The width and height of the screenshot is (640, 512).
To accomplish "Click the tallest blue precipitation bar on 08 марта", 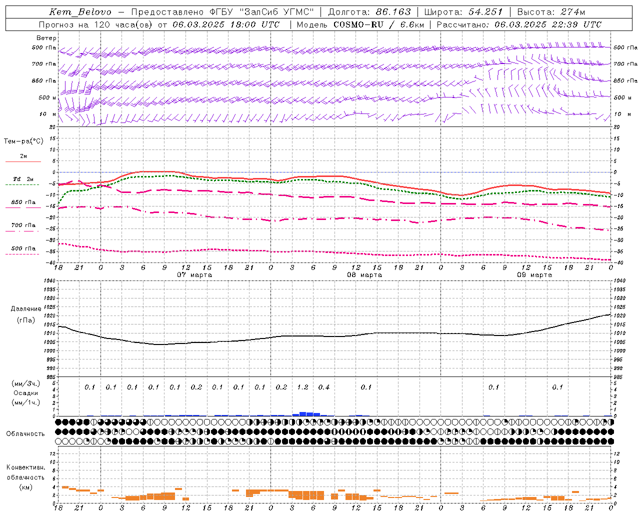I will pos(302,414).
